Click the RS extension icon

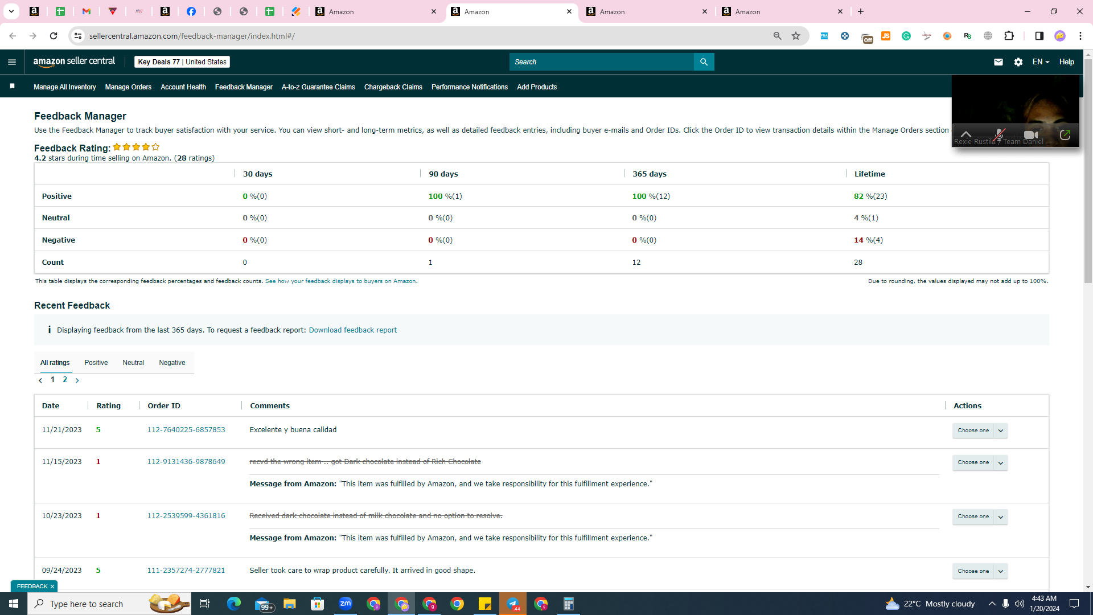pyautogui.click(x=968, y=36)
